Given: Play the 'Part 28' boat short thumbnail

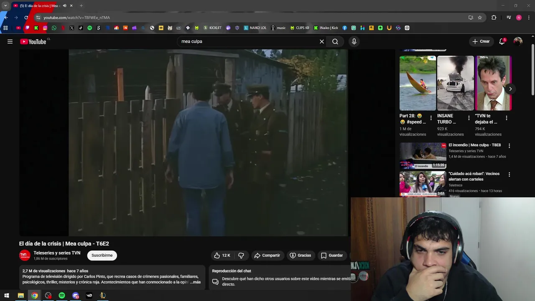Looking at the screenshot, I should tap(418, 83).
